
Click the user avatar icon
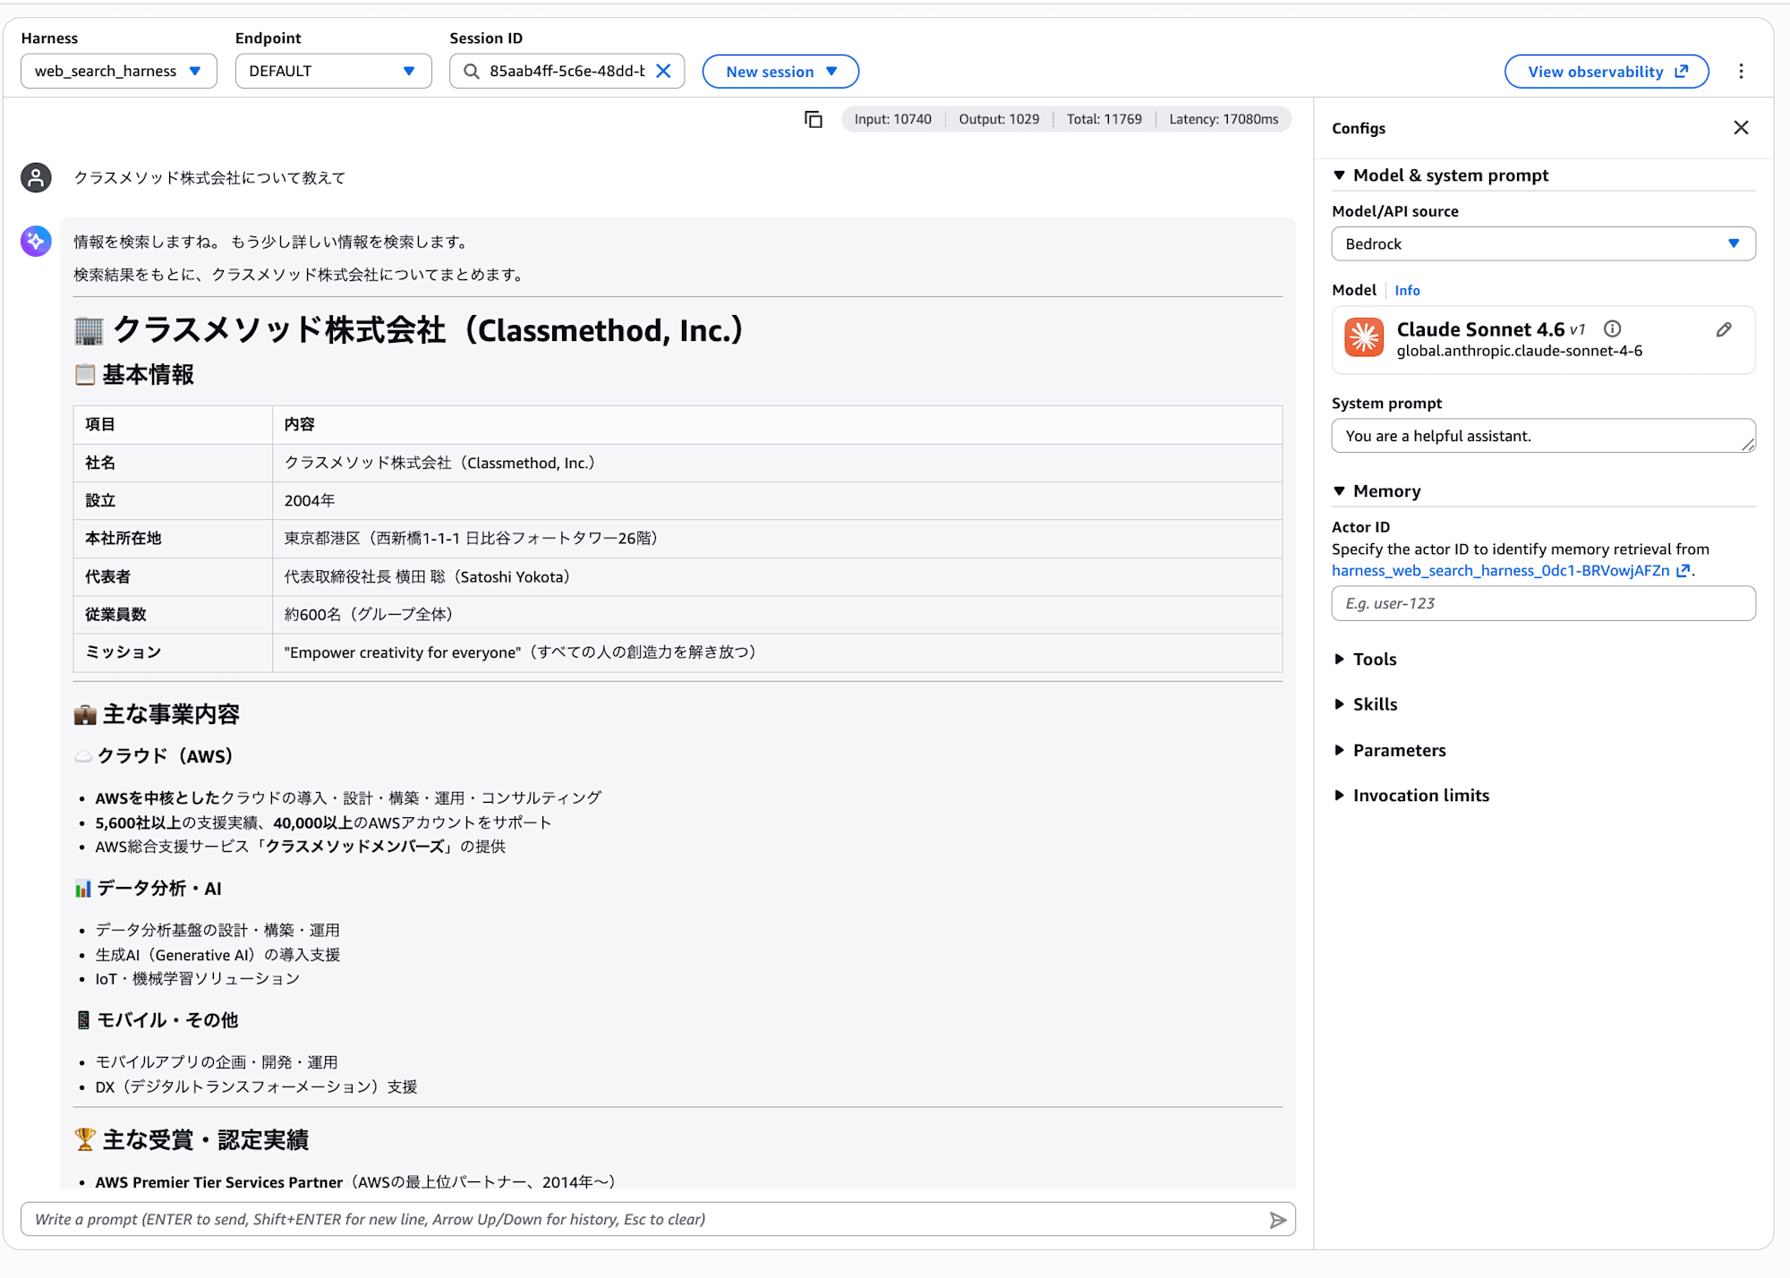point(36,177)
